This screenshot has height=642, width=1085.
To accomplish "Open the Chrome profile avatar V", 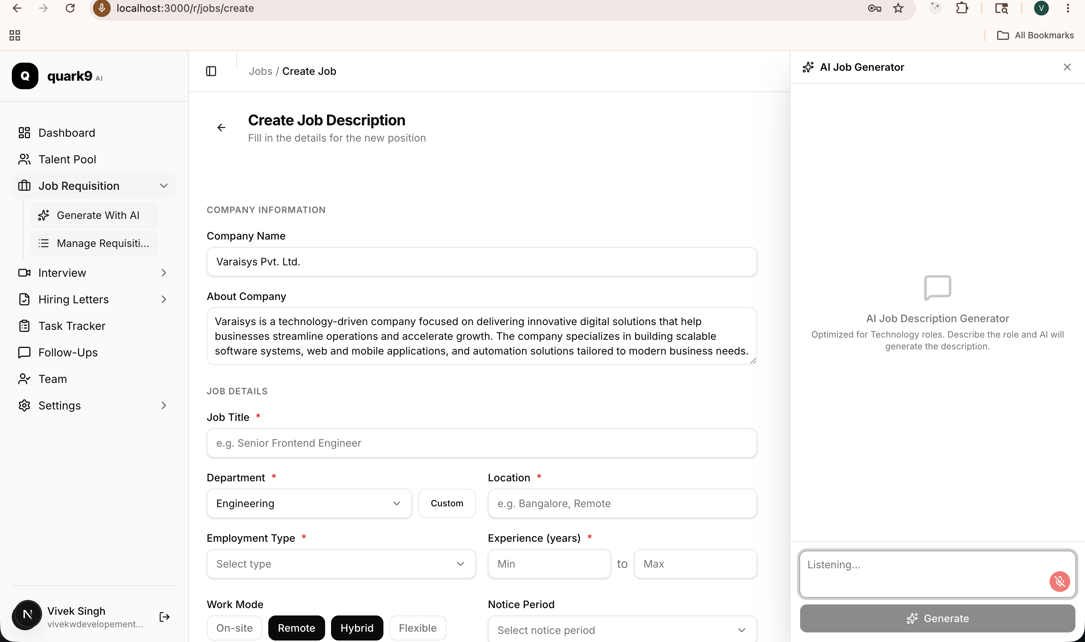I will click(x=1041, y=8).
